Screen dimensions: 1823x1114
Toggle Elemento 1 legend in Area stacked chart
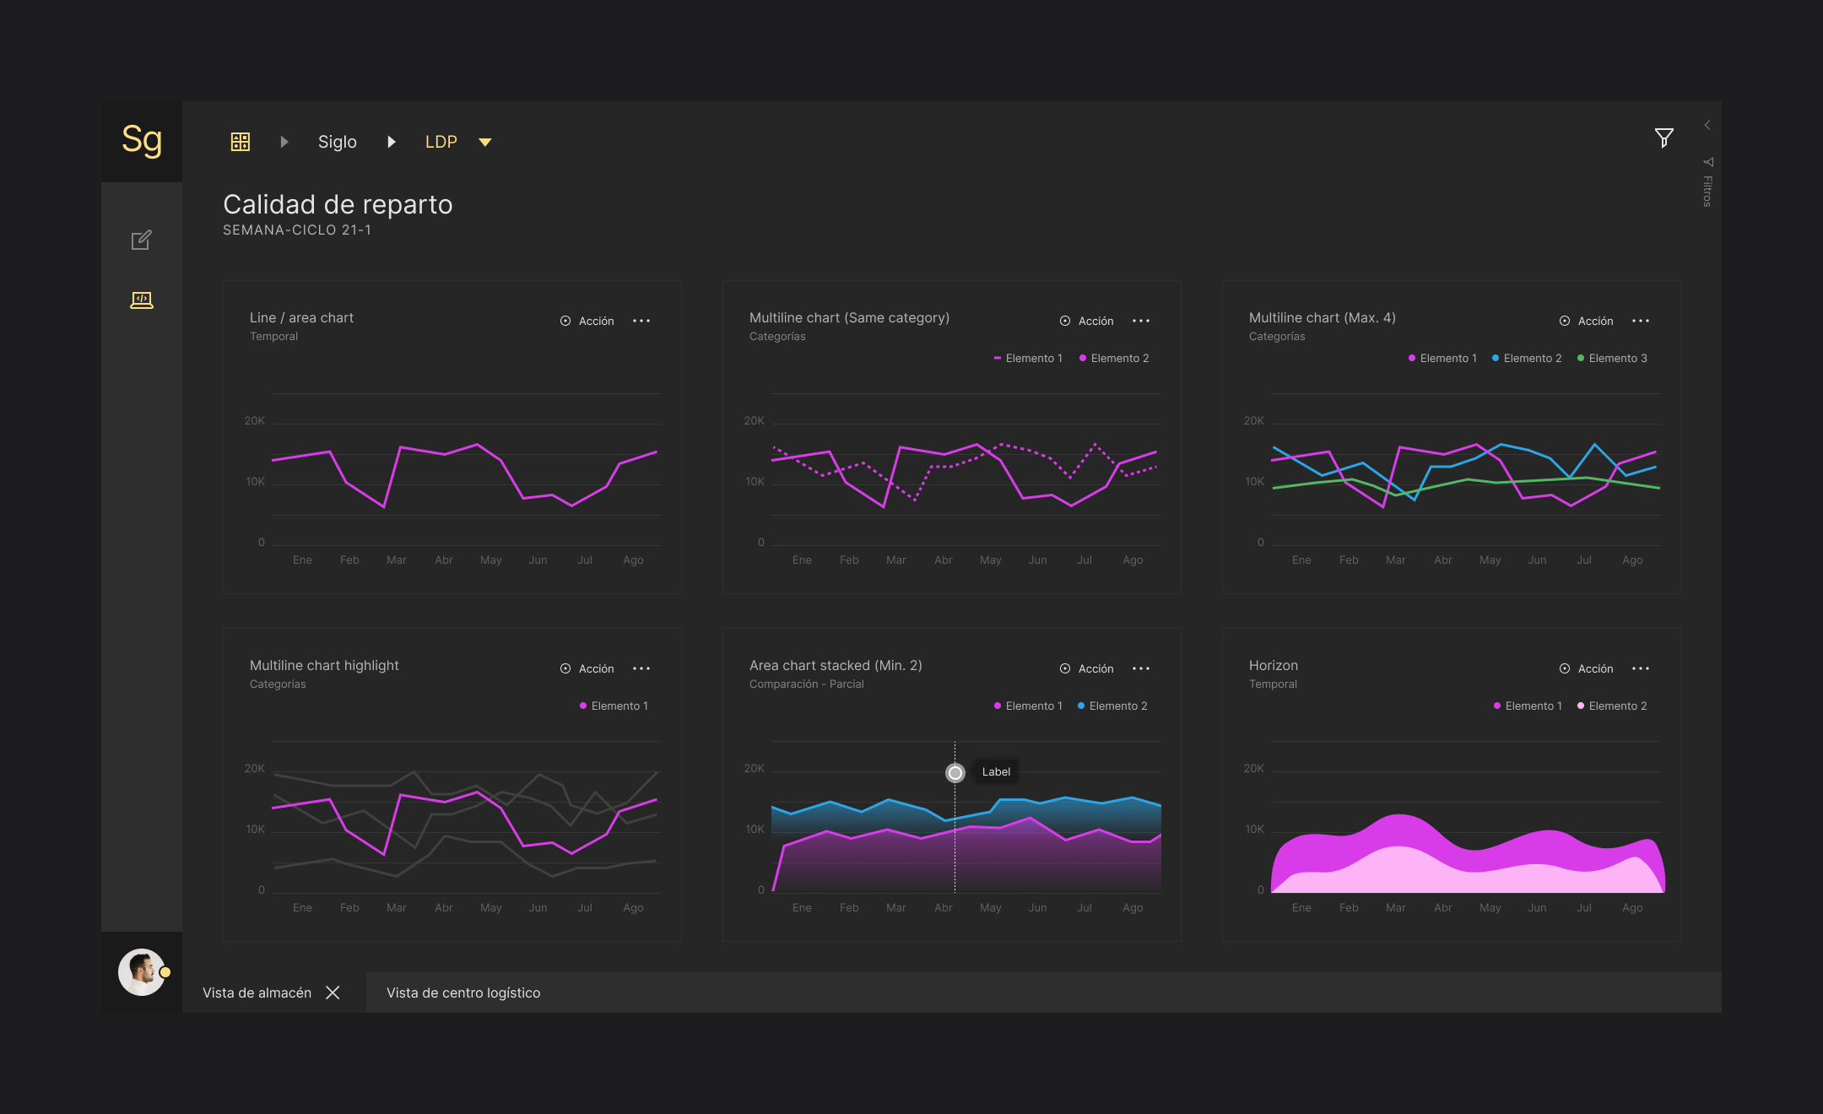click(1028, 706)
